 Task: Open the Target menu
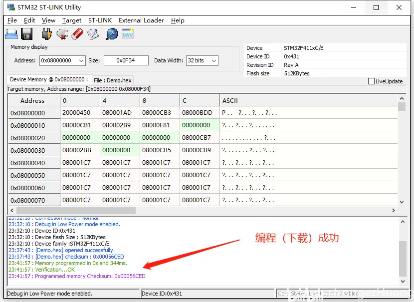pos(72,20)
